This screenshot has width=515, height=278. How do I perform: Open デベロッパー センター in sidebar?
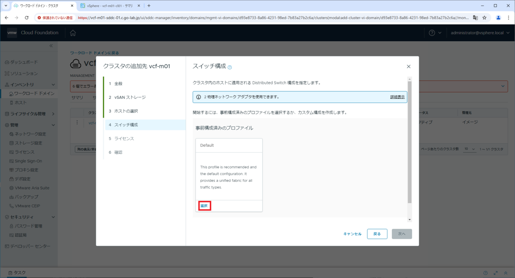click(27, 246)
